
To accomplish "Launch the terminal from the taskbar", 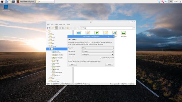I will click(x=14, y=2).
